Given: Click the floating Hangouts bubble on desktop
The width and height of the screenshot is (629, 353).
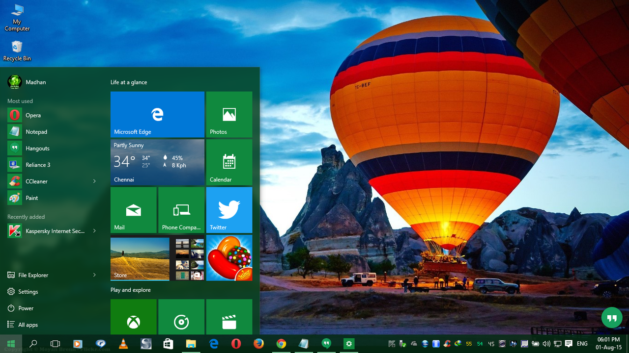Looking at the screenshot, I should click(x=612, y=318).
